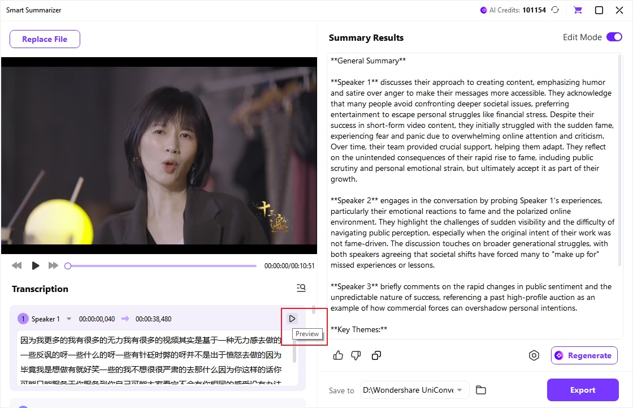The image size is (633, 408).
Task: Rewind the video playback
Action: pos(17,265)
